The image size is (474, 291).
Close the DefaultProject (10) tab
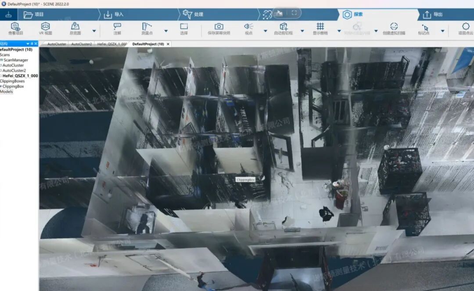pyautogui.click(x=169, y=44)
